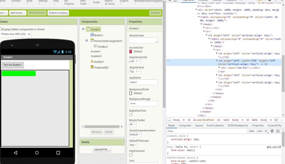Check the HighContrast checkbox

130,155
